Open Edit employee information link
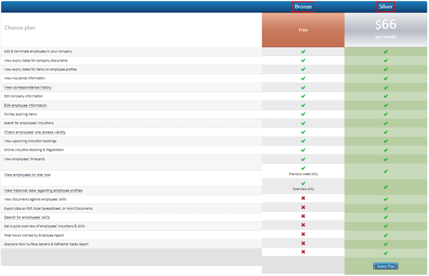This screenshot has height=276, width=429. click(x=25, y=105)
